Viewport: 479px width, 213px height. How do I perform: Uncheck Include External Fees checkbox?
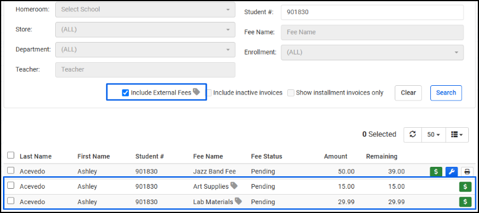(x=125, y=93)
